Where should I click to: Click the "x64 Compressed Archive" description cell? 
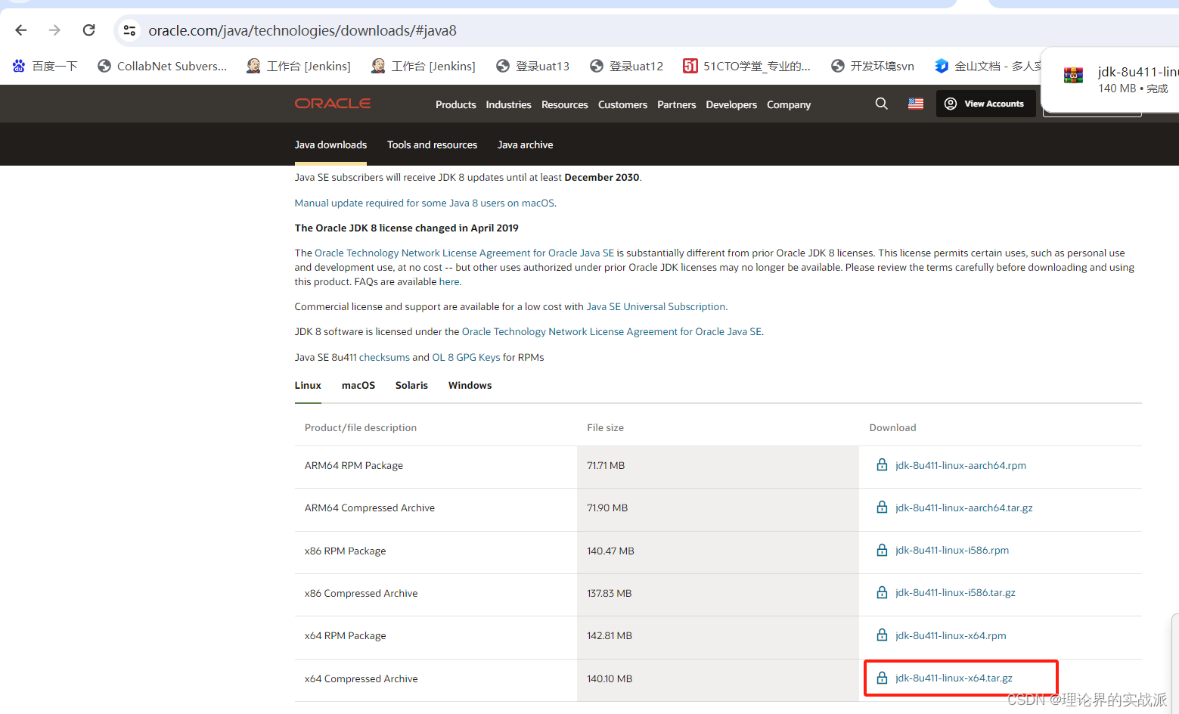click(x=436, y=679)
